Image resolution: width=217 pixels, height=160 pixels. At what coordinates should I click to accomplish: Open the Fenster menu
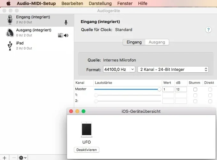tap(125, 3)
